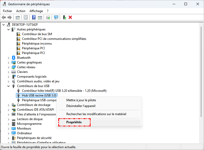Viewport: 204px width, 150px height.
Task: Click the enable device green arrow icon
Action: pyautogui.click(x=64, y=17)
